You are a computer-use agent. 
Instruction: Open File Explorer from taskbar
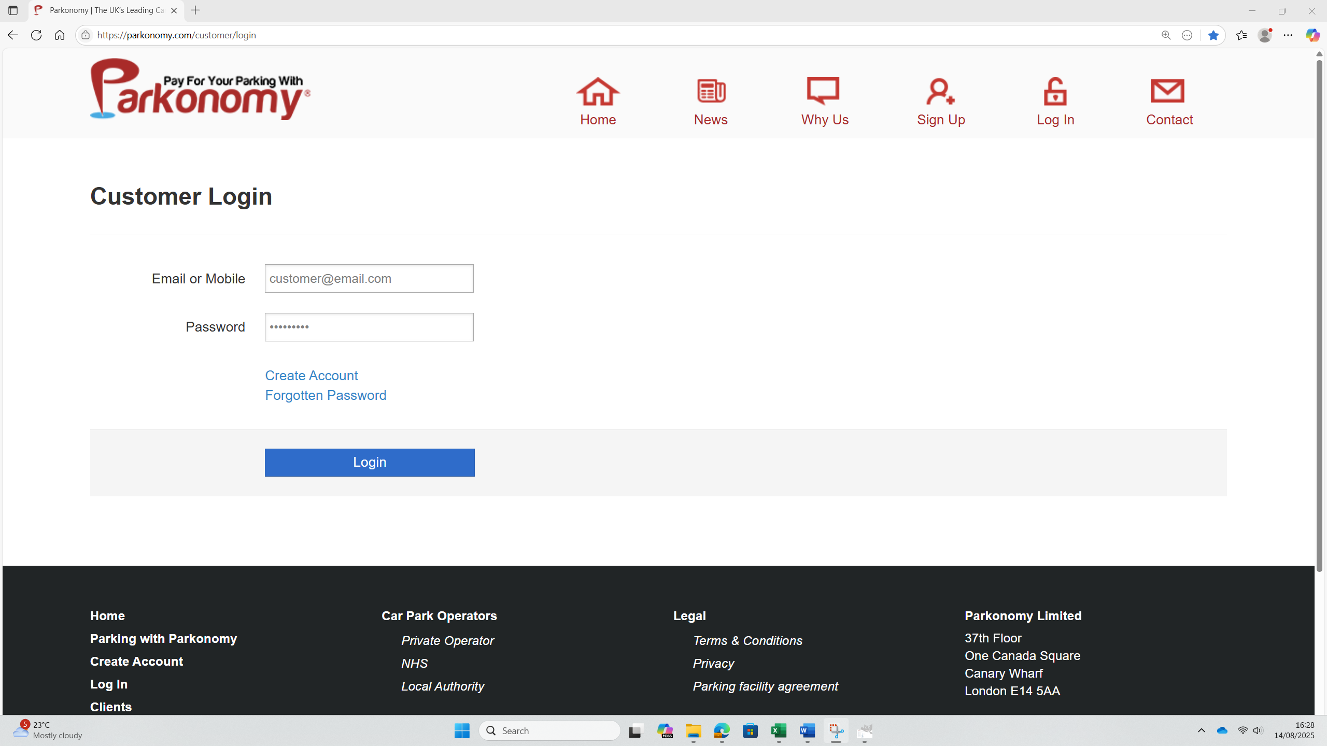tap(693, 730)
